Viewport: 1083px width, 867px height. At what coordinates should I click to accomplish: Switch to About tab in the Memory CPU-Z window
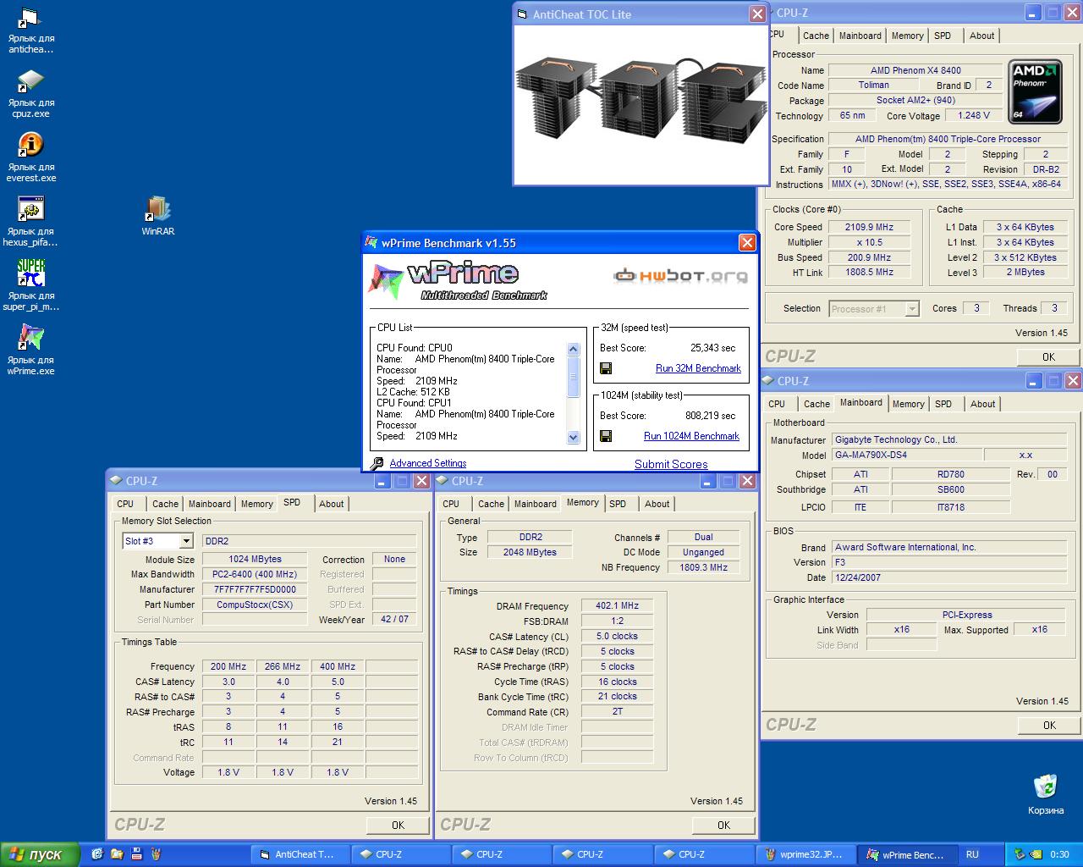[x=657, y=504]
